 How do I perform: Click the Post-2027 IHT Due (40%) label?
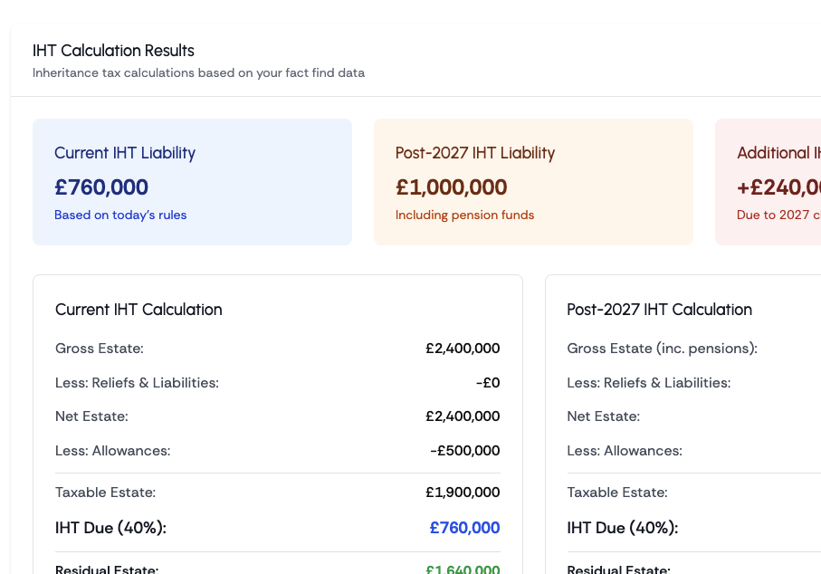(x=622, y=528)
